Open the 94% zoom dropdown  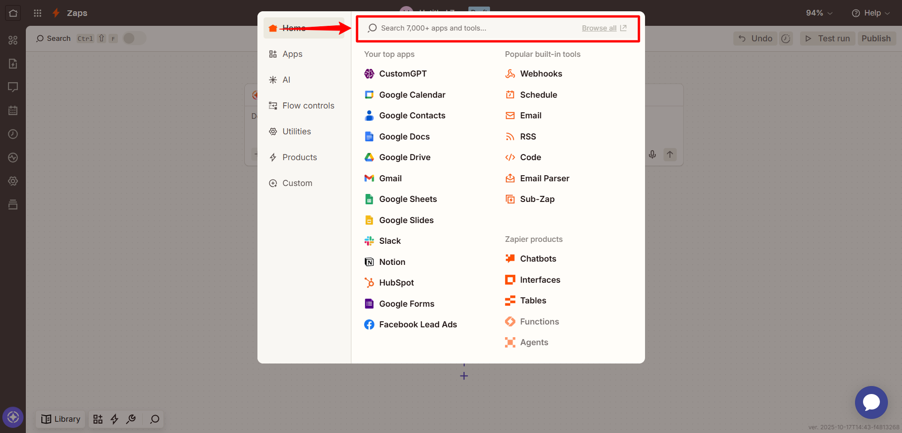point(819,13)
